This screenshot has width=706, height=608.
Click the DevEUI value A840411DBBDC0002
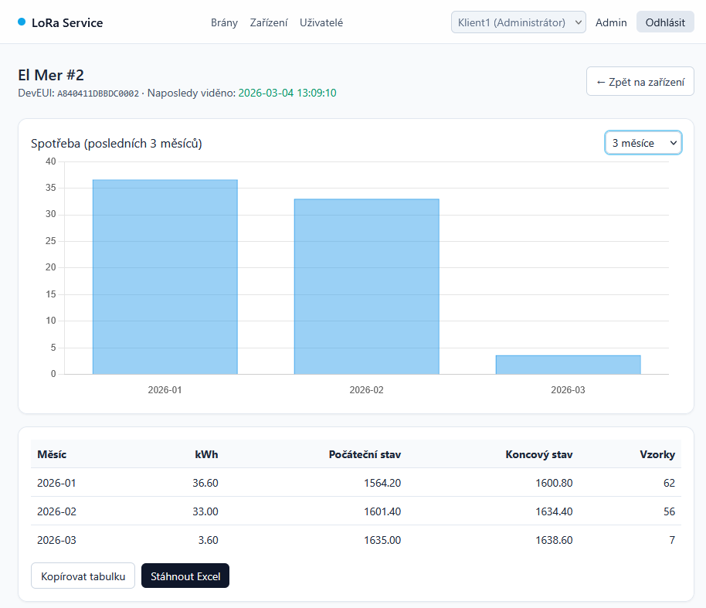tap(98, 93)
